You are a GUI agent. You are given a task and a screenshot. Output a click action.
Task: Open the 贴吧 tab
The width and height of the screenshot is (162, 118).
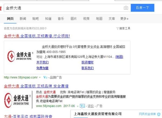[36, 19]
